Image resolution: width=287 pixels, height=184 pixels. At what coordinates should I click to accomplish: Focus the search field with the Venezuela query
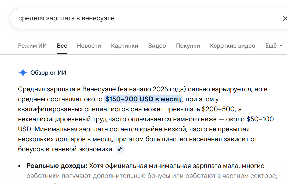click(133, 18)
